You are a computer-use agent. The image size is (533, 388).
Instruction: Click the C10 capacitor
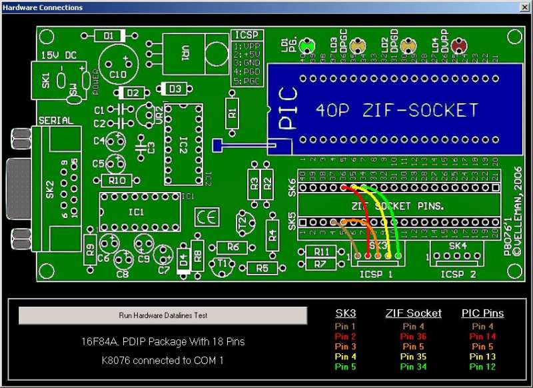click(119, 65)
